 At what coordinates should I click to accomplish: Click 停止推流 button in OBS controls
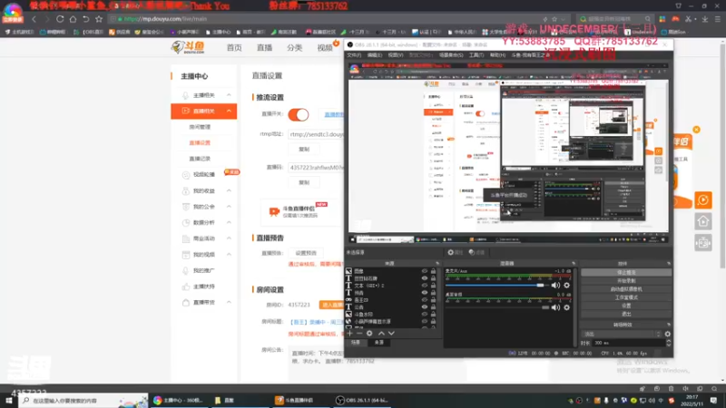coord(626,273)
